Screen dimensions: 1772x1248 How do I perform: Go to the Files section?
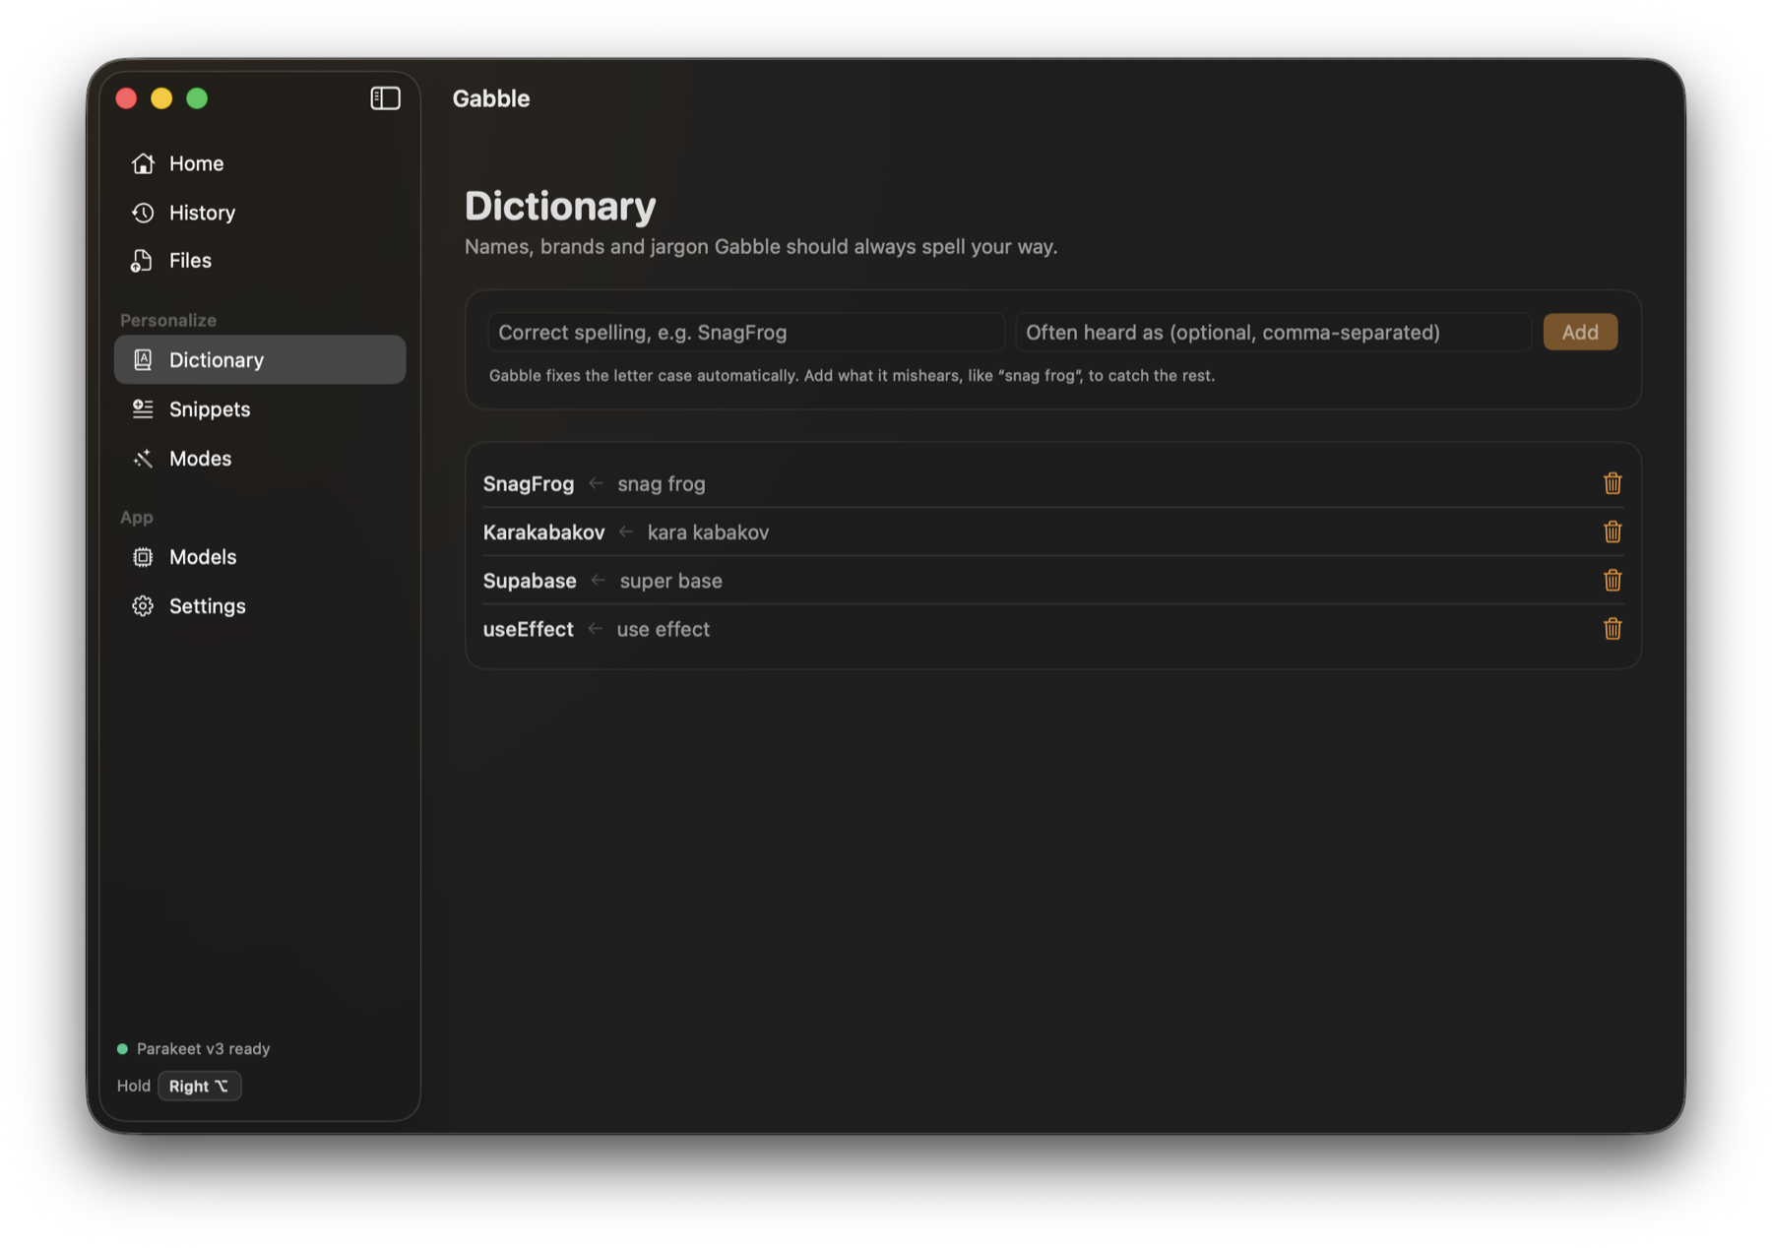pyautogui.click(x=260, y=261)
